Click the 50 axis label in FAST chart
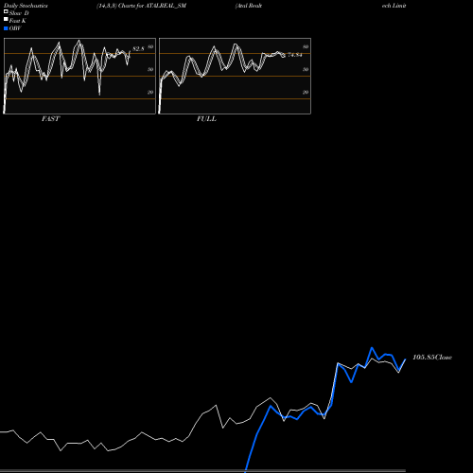 (150, 70)
